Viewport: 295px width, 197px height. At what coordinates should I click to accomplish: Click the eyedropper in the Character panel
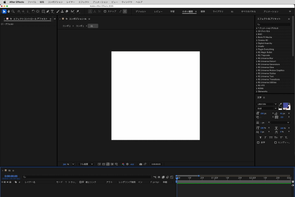point(280,104)
